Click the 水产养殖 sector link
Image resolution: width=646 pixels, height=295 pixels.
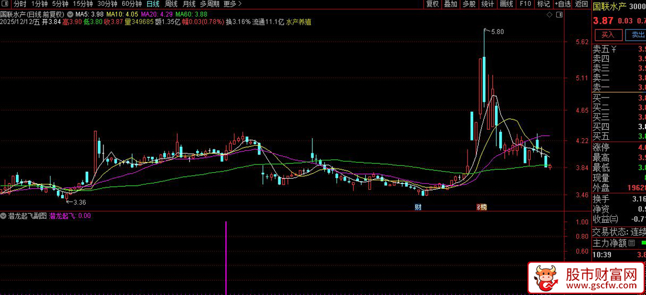tap(299, 22)
